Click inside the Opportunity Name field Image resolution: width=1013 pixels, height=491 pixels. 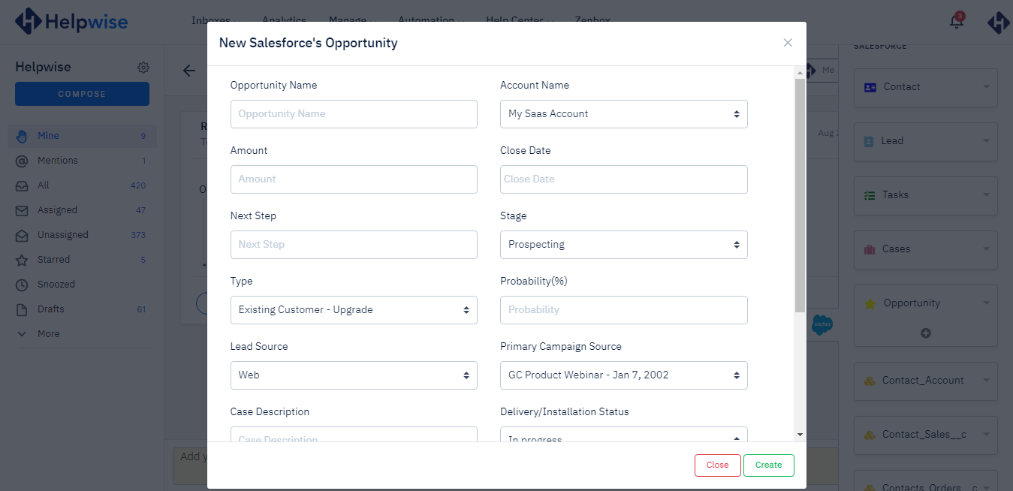pos(353,113)
